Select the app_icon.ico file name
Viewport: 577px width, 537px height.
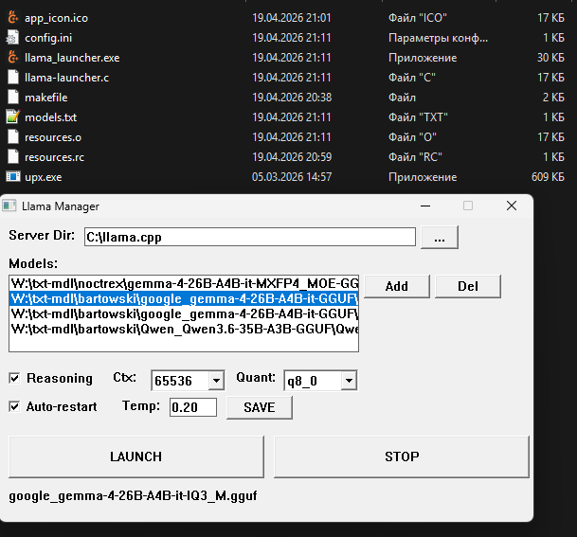56,18
